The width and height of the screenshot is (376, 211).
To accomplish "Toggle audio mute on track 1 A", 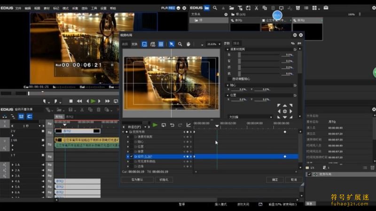I will tap(43, 165).
